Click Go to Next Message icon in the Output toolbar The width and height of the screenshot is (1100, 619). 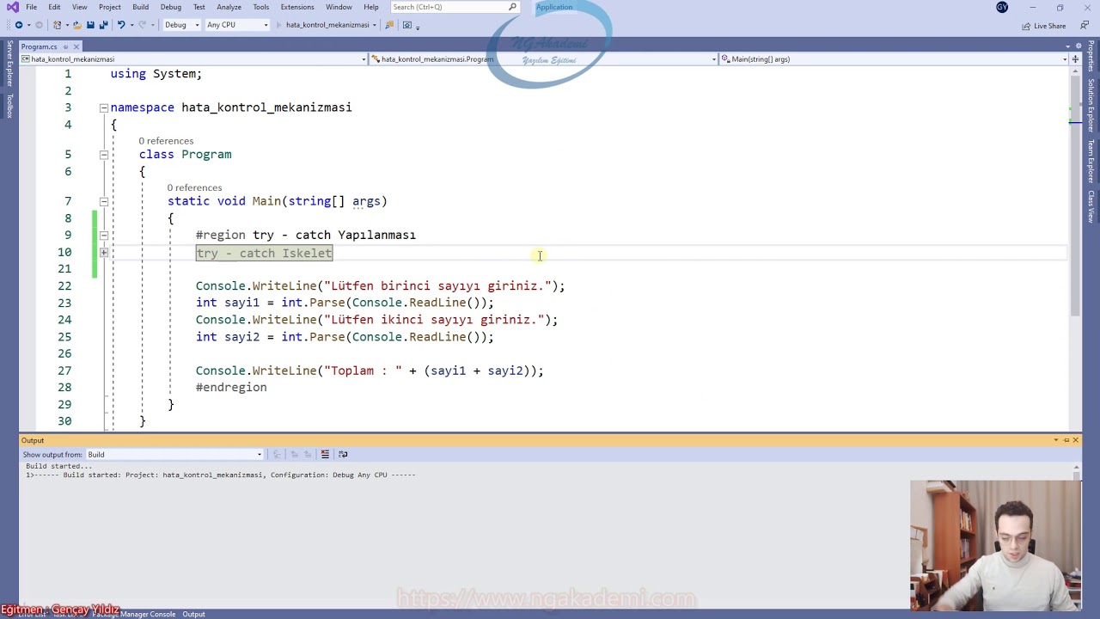click(x=308, y=454)
